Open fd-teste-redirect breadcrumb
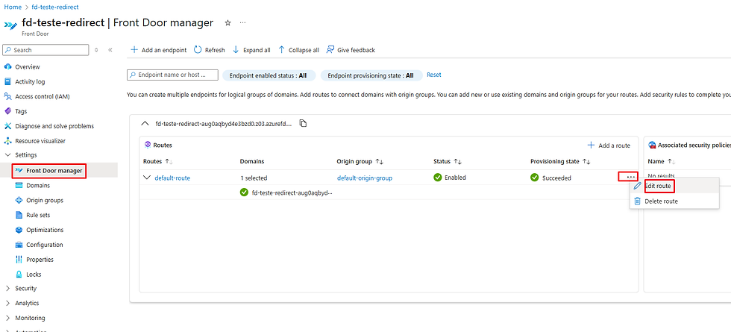Image resolution: width=731 pixels, height=332 pixels. tap(55, 7)
